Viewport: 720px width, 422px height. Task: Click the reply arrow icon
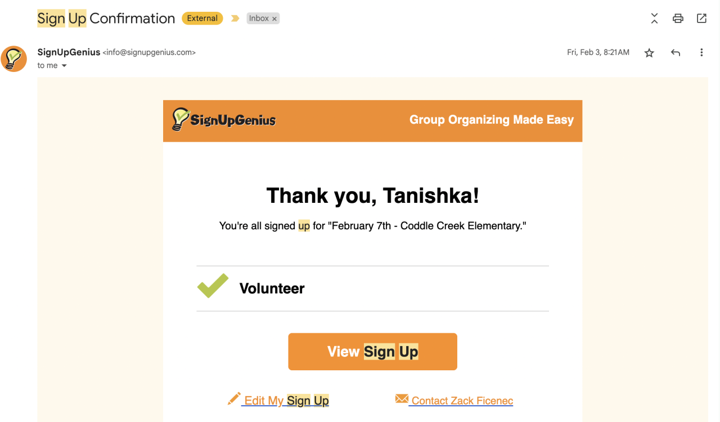point(676,53)
